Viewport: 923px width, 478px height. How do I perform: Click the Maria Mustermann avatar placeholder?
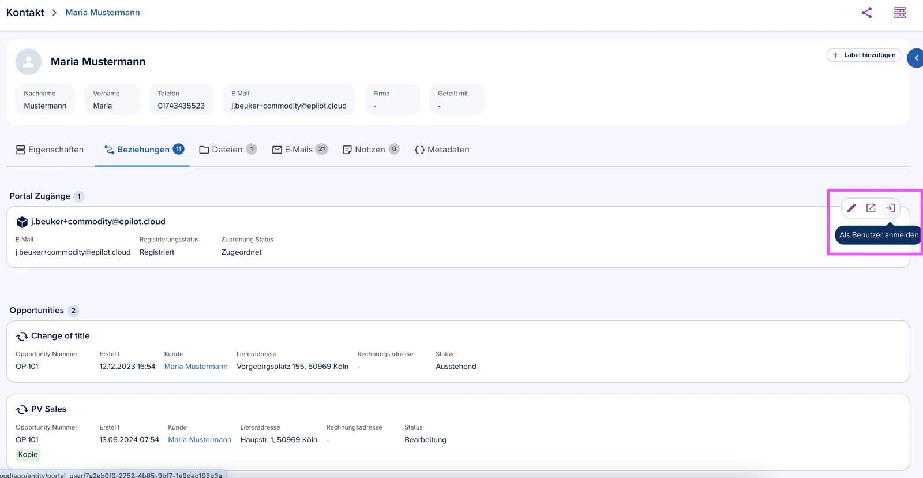(x=28, y=62)
